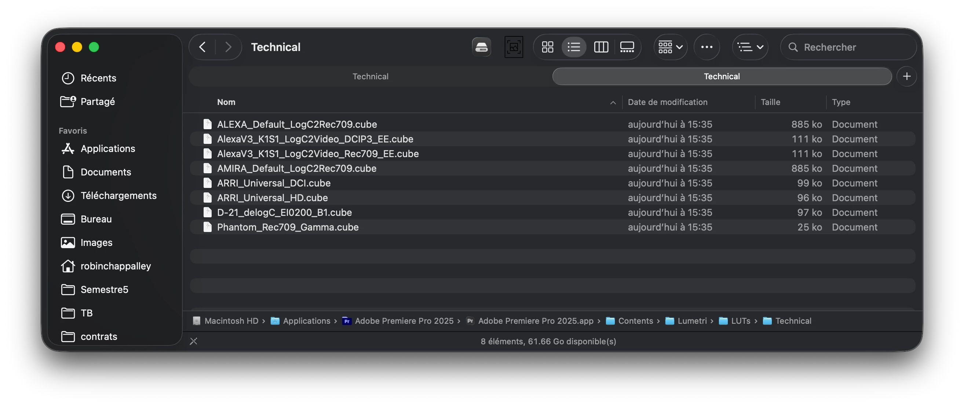Select AMIRA_Default_LogC2Rec709.cube file
The image size is (964, 406).
point(552,168)
